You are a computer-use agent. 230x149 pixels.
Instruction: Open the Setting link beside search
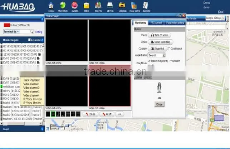[x=39, y=32]
